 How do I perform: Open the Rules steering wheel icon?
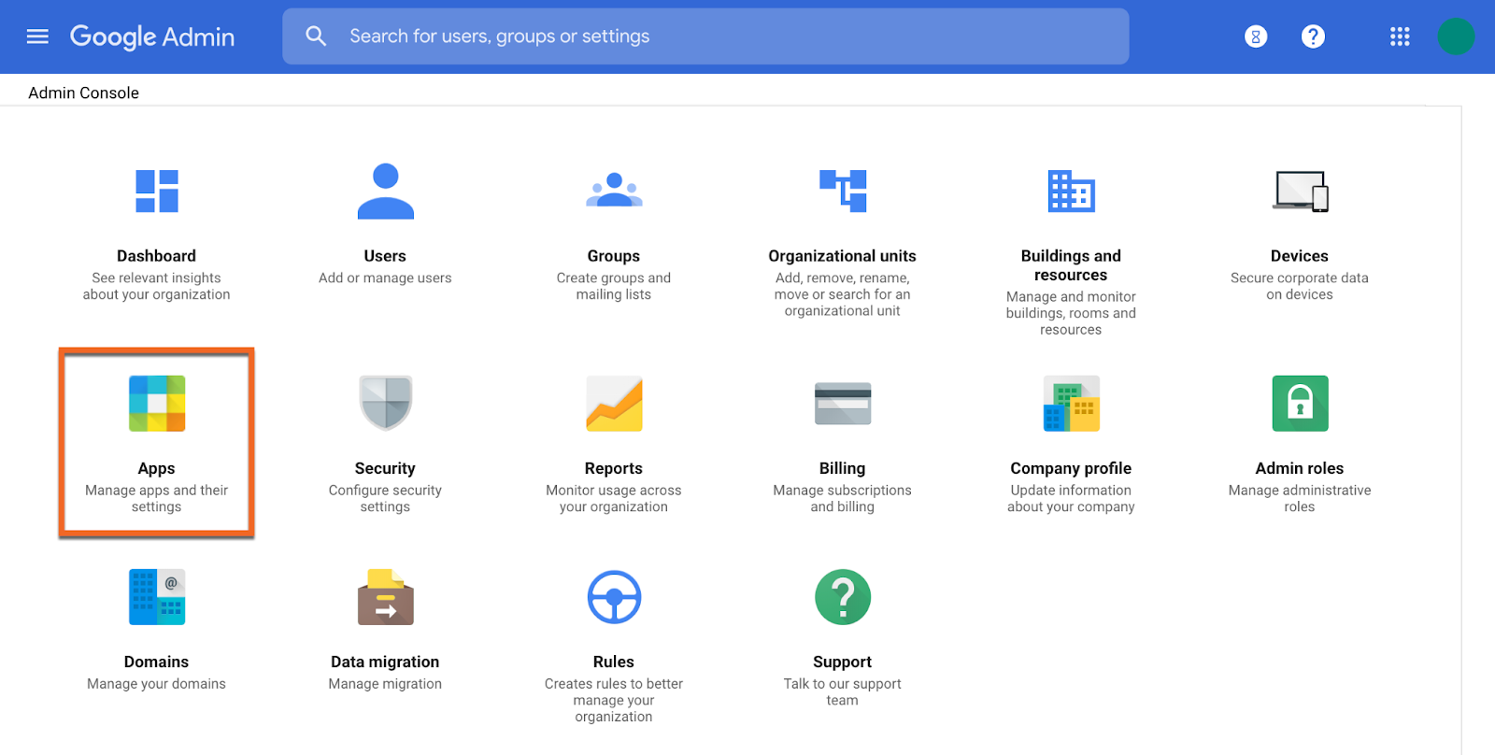click(614, 597)
